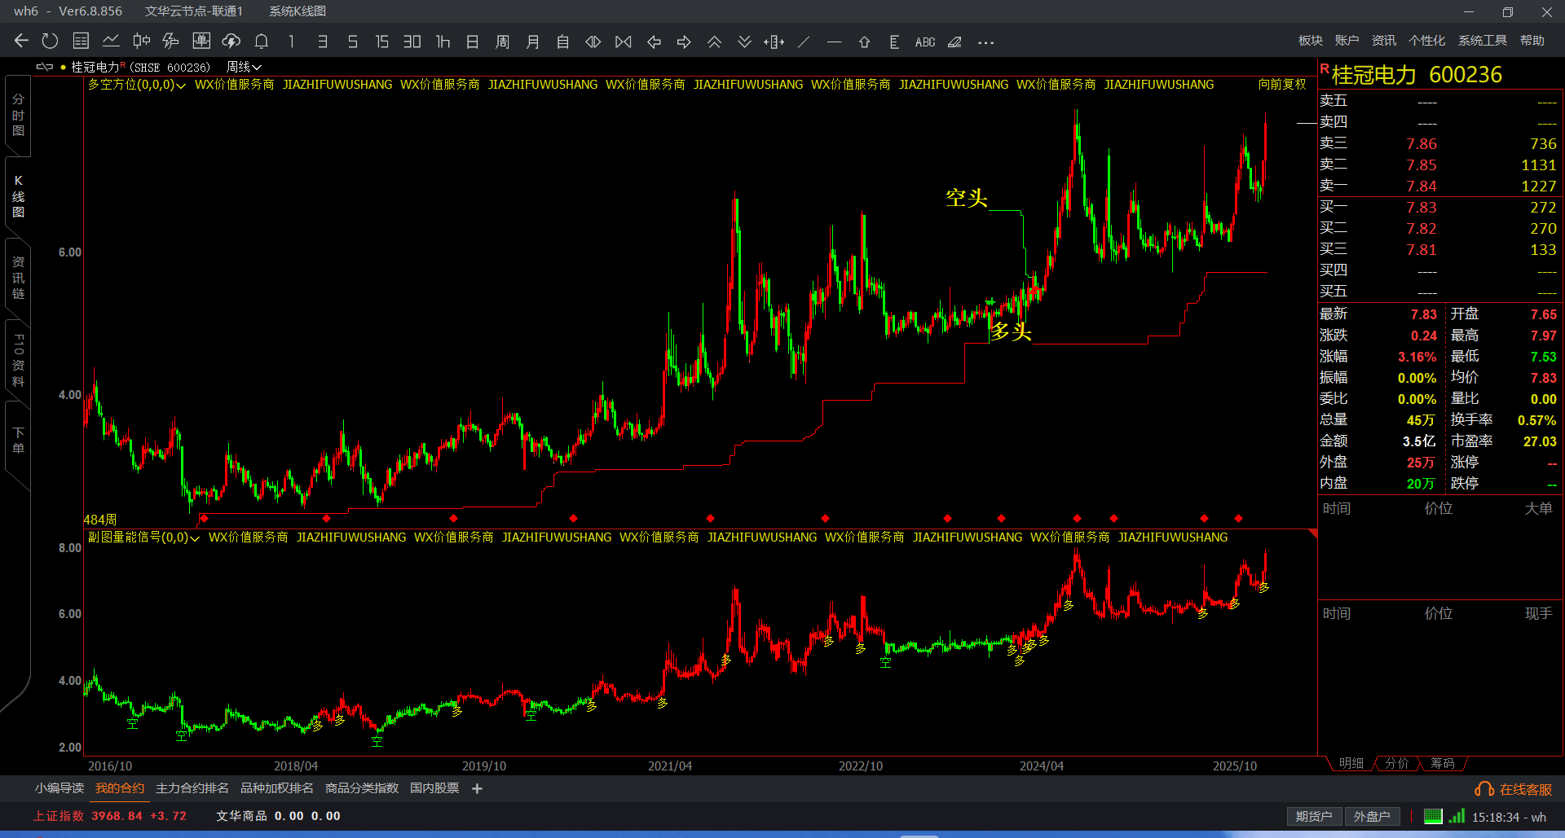Open the more options ellipsis icon

985,42
